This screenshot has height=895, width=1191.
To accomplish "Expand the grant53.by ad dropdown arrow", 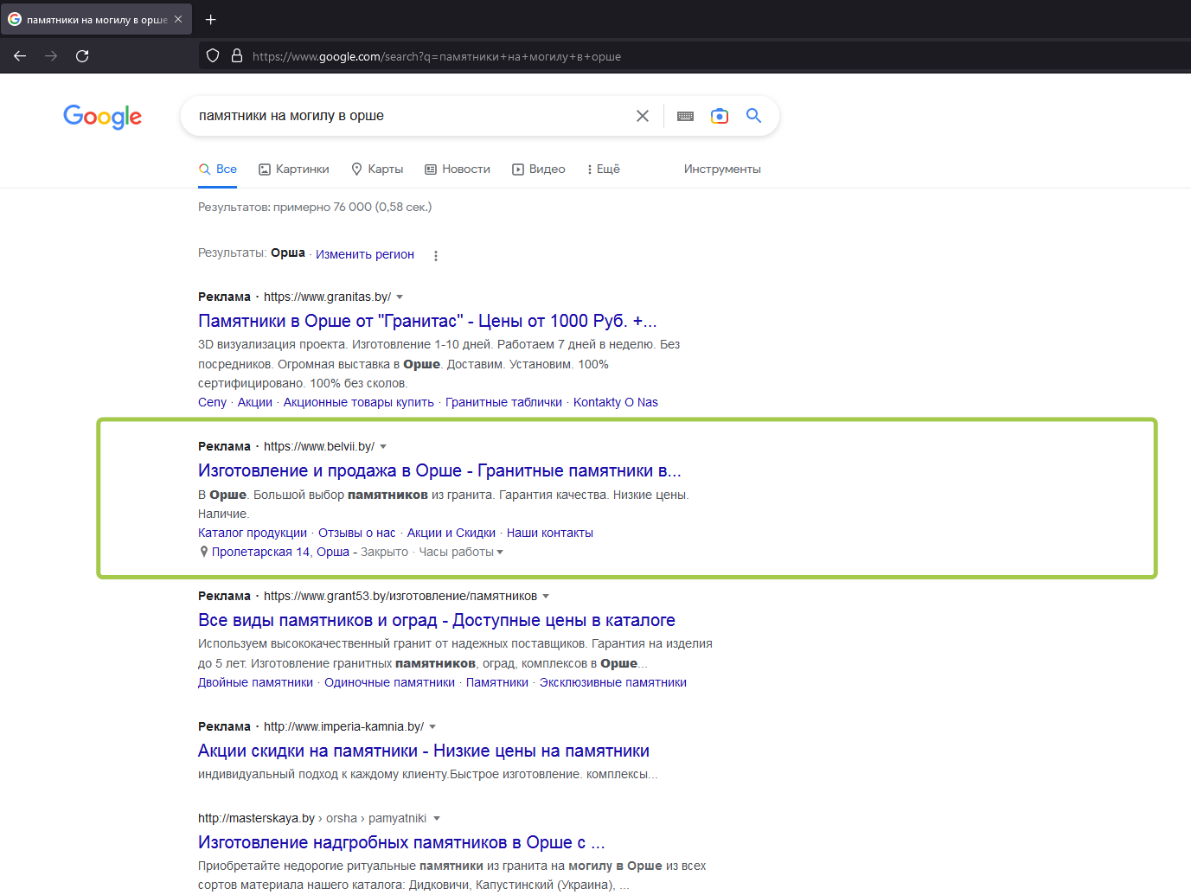I will click(x=546, y=597).
